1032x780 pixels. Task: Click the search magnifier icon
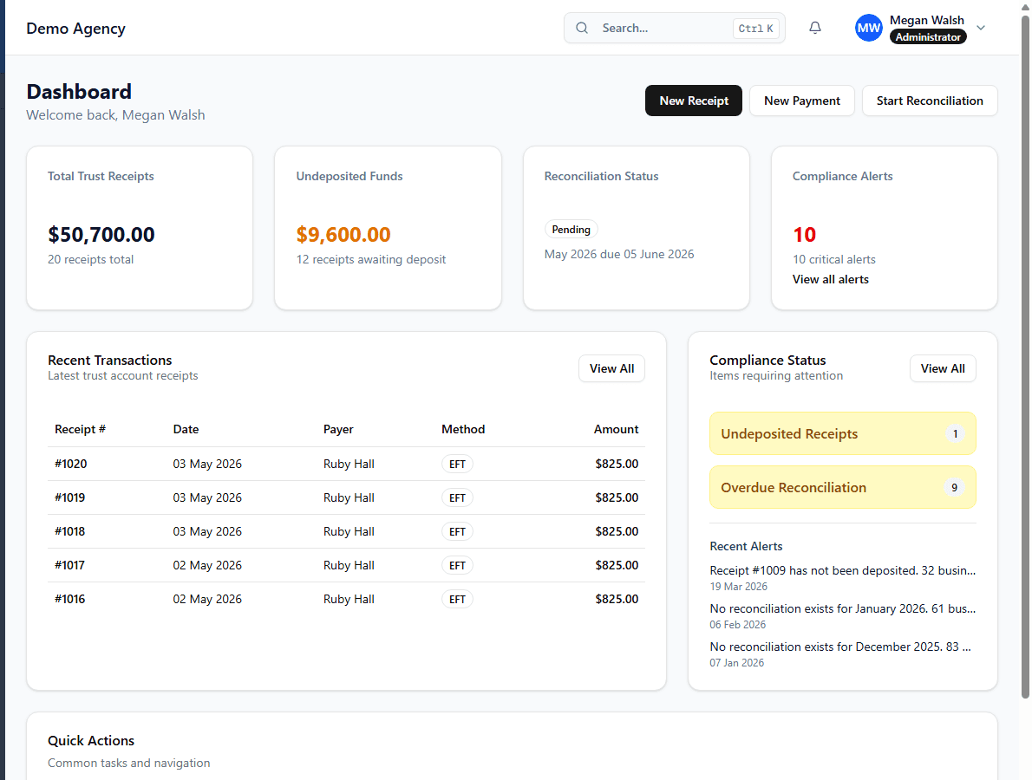tap(582, 28)
